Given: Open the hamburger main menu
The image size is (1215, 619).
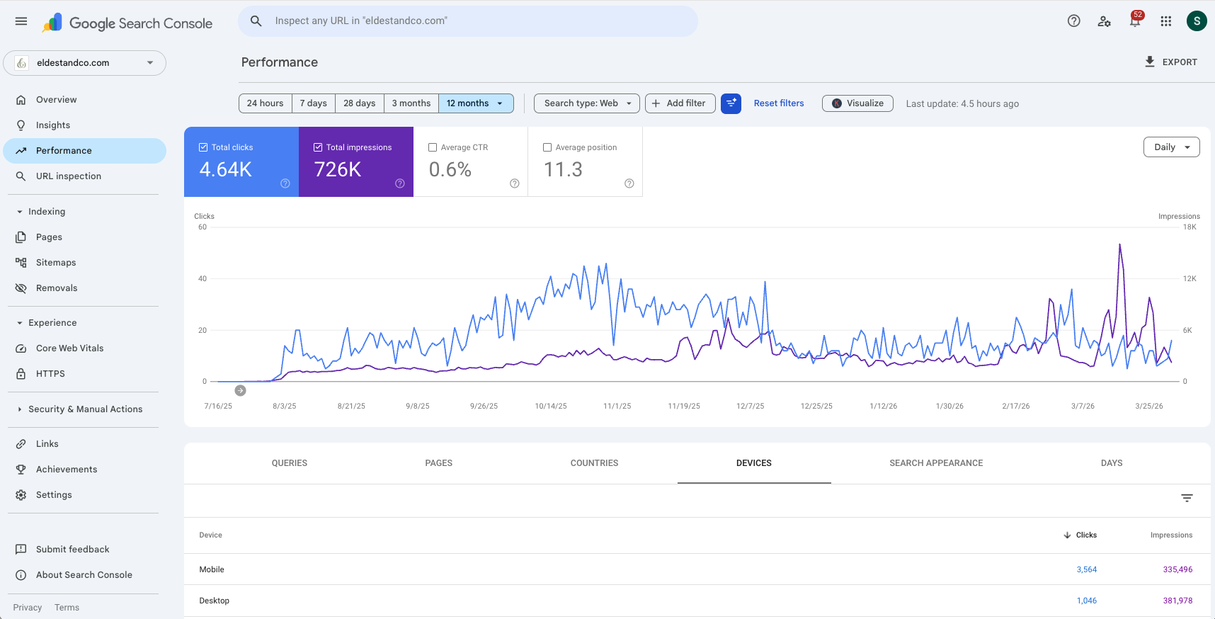Looking at the screenshot, I should coord(21,21).
